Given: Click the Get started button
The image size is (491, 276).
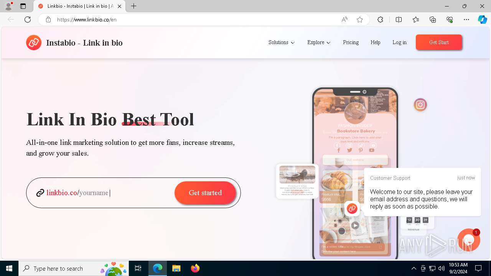Looking at the screenshot, I should [205, 192].
